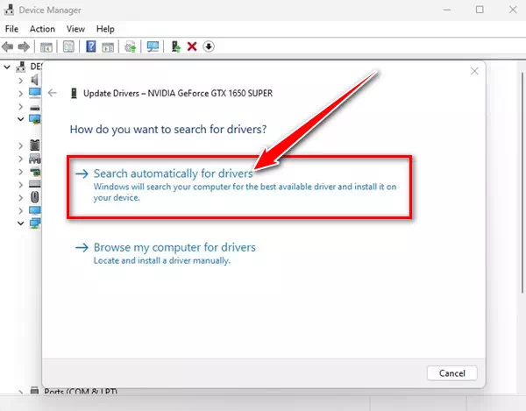This screenshot has height=411, width=526.
Task: Click the gear with green arrow toolbar icon
Action: [130, 46]
